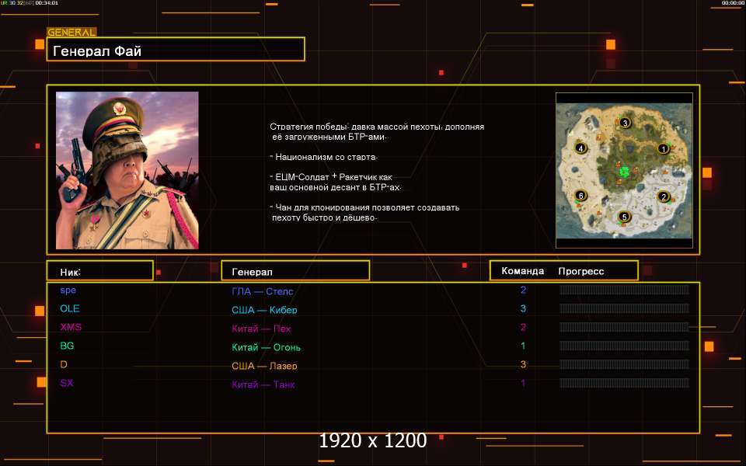746x466 pixels.
Task: Click the loading progress bar for BG
Action: click(624, 346)
